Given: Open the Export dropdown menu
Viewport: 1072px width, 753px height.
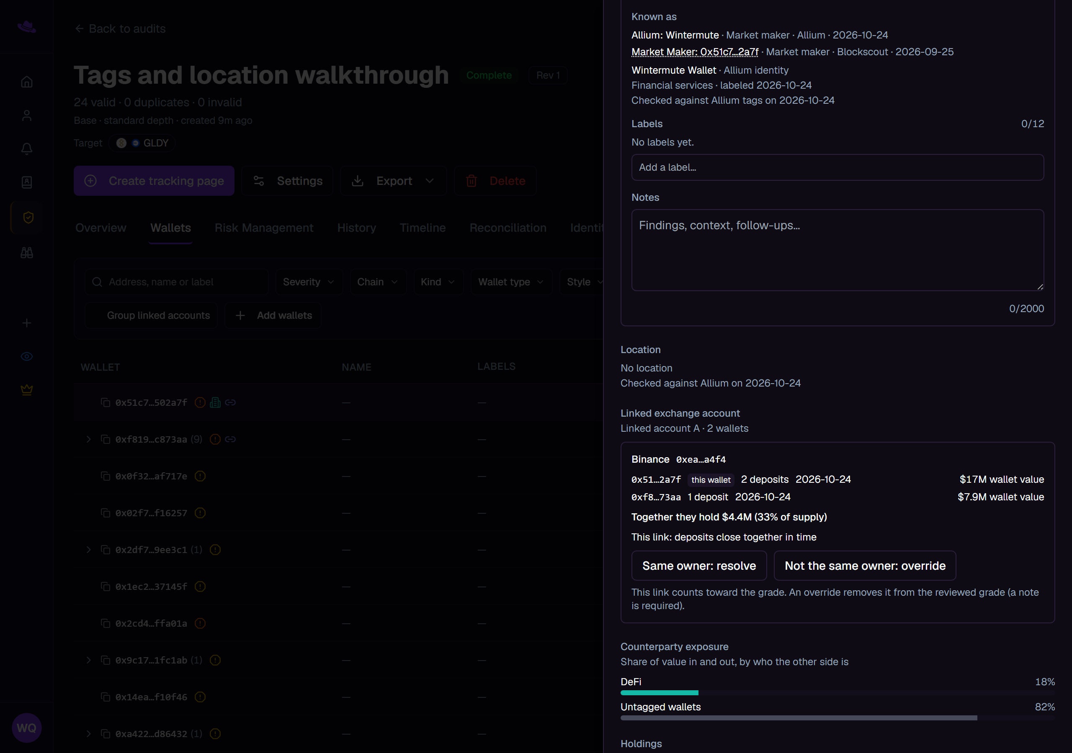Looking at the screenshot, I should (x=394, y=181).
